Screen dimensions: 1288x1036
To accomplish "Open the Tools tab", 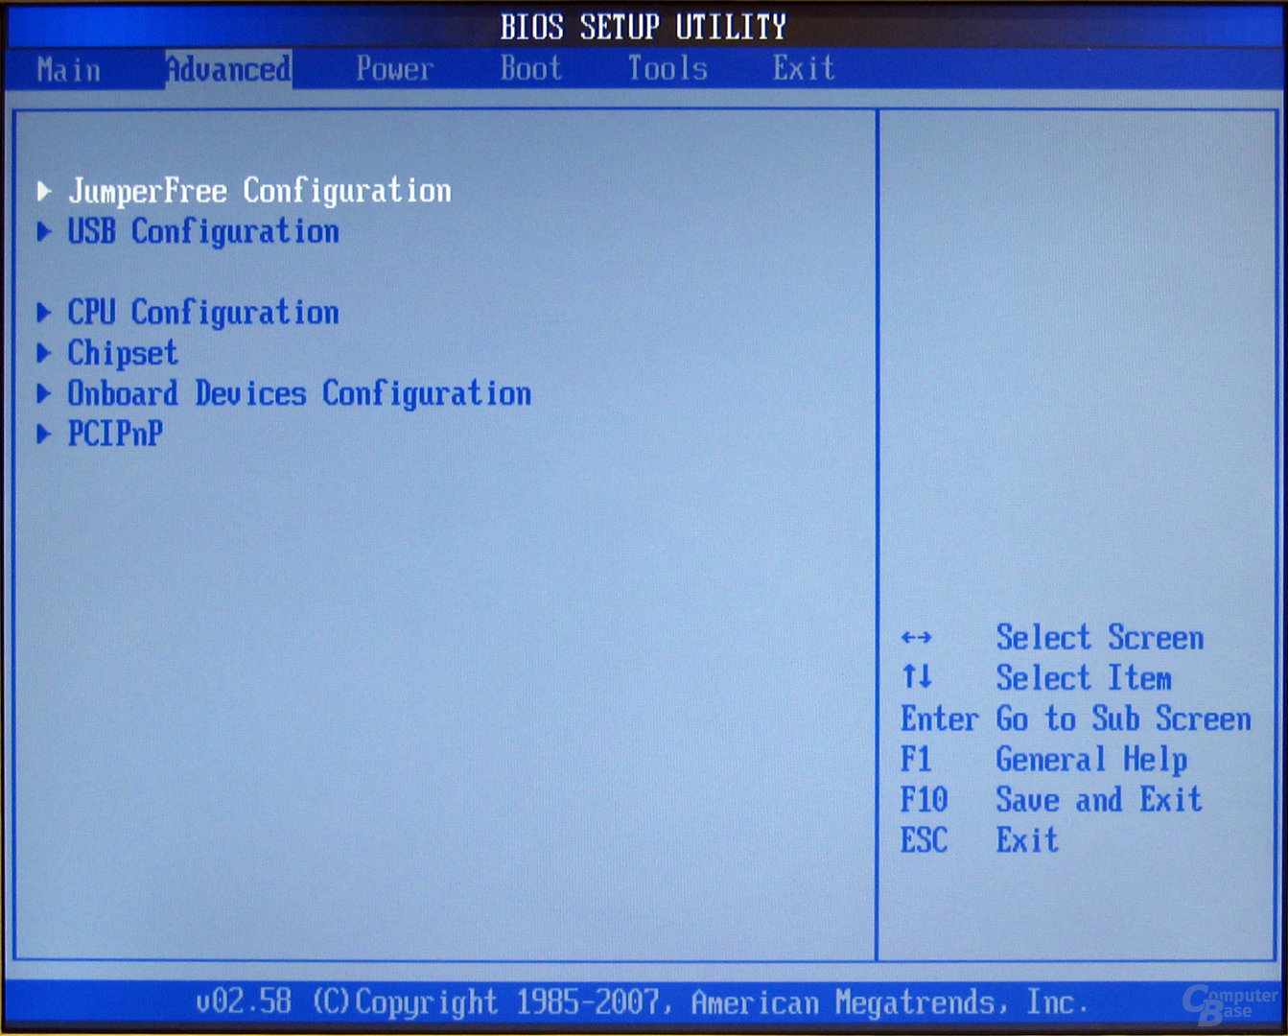I will (x=667, y=69).
